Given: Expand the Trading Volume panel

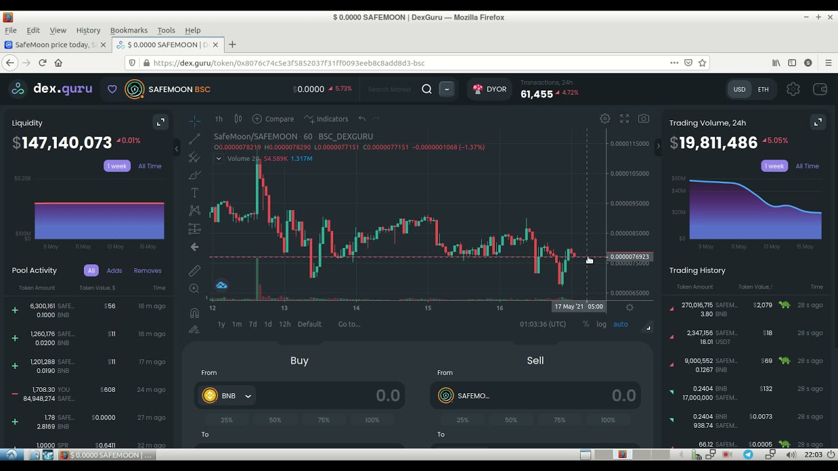Looking at the screenshot, I should tap(818, 122).
